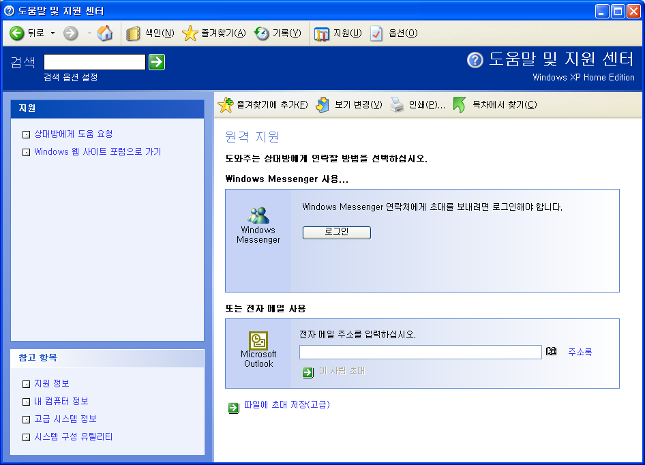Image resolution: width=645 pixels, height=465 pixels.
Task: Open 고급 시스템 정보 link
Action: coord(65,419)
